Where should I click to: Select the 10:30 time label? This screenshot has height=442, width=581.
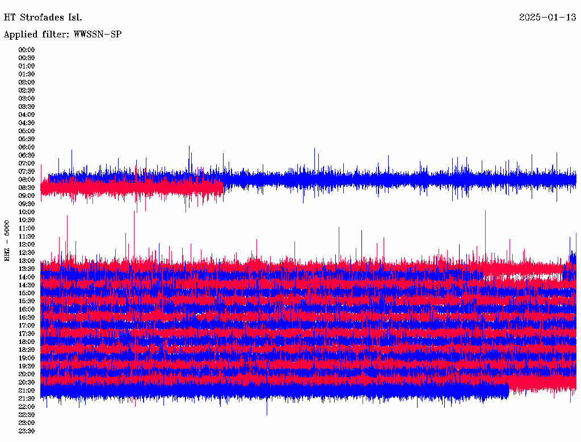click(27, 220)
